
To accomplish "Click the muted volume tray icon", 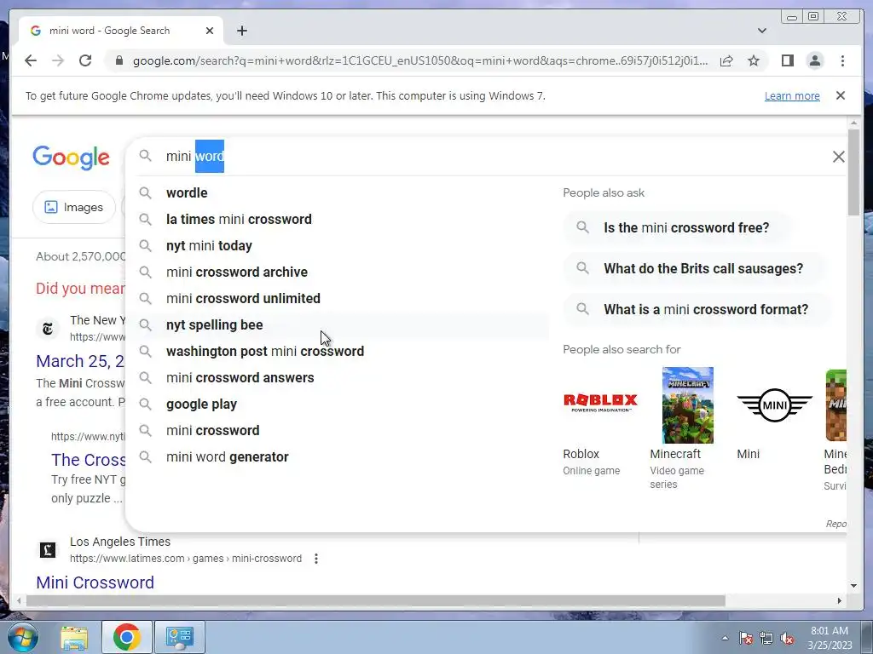I will [787, 638].
